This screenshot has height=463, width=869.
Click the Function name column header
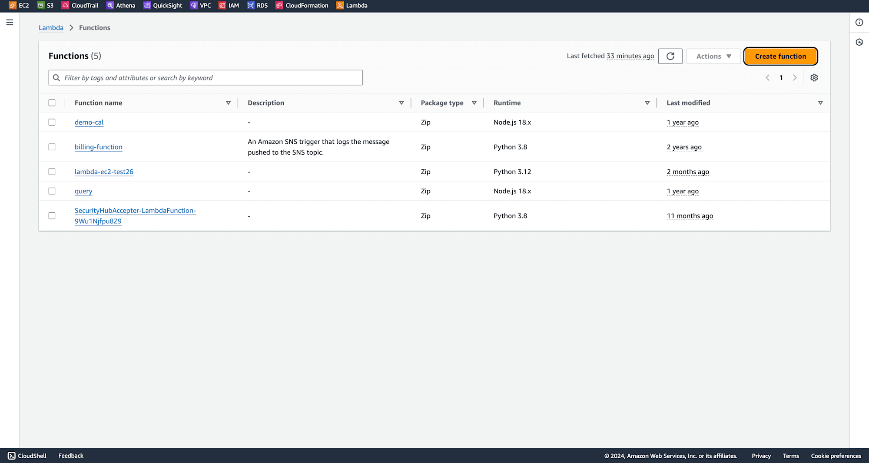pyautogui.click(x=98, y=103)
